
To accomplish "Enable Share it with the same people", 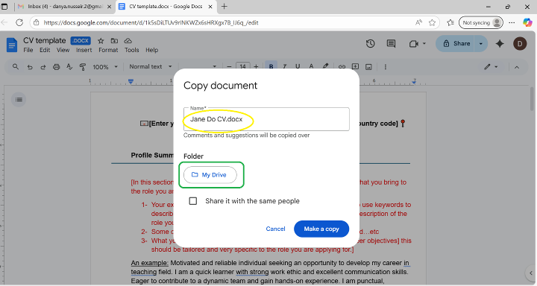I will (x=193, y=201).
